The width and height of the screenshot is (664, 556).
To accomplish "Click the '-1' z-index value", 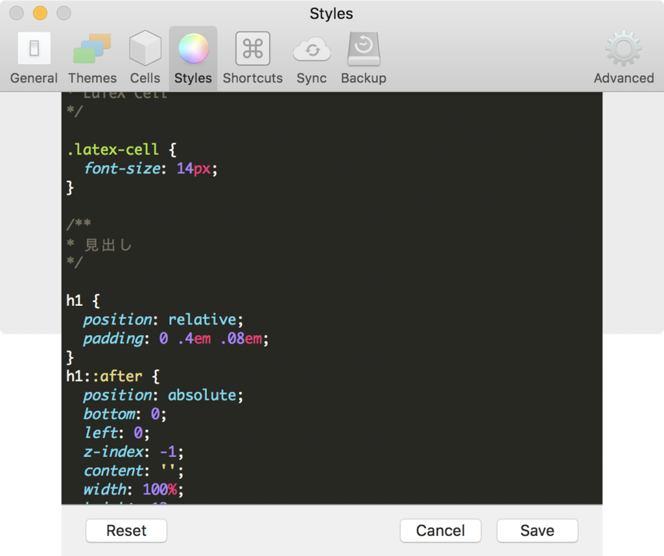I will (x=168, y=452).
